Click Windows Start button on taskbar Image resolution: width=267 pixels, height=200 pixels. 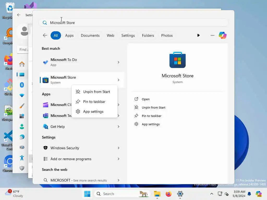87,194
